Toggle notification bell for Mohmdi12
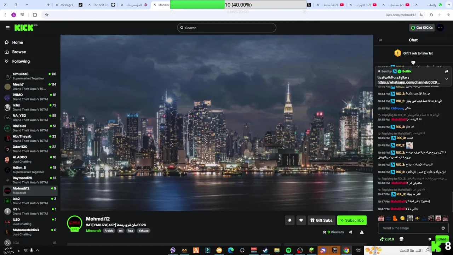 tap(289, 220)
